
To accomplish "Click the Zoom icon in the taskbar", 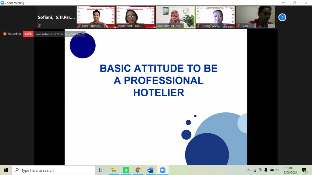I will [163, 170].
